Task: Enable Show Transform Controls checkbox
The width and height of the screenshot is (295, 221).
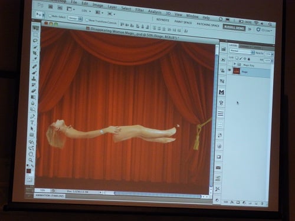Action: (87, 20)
